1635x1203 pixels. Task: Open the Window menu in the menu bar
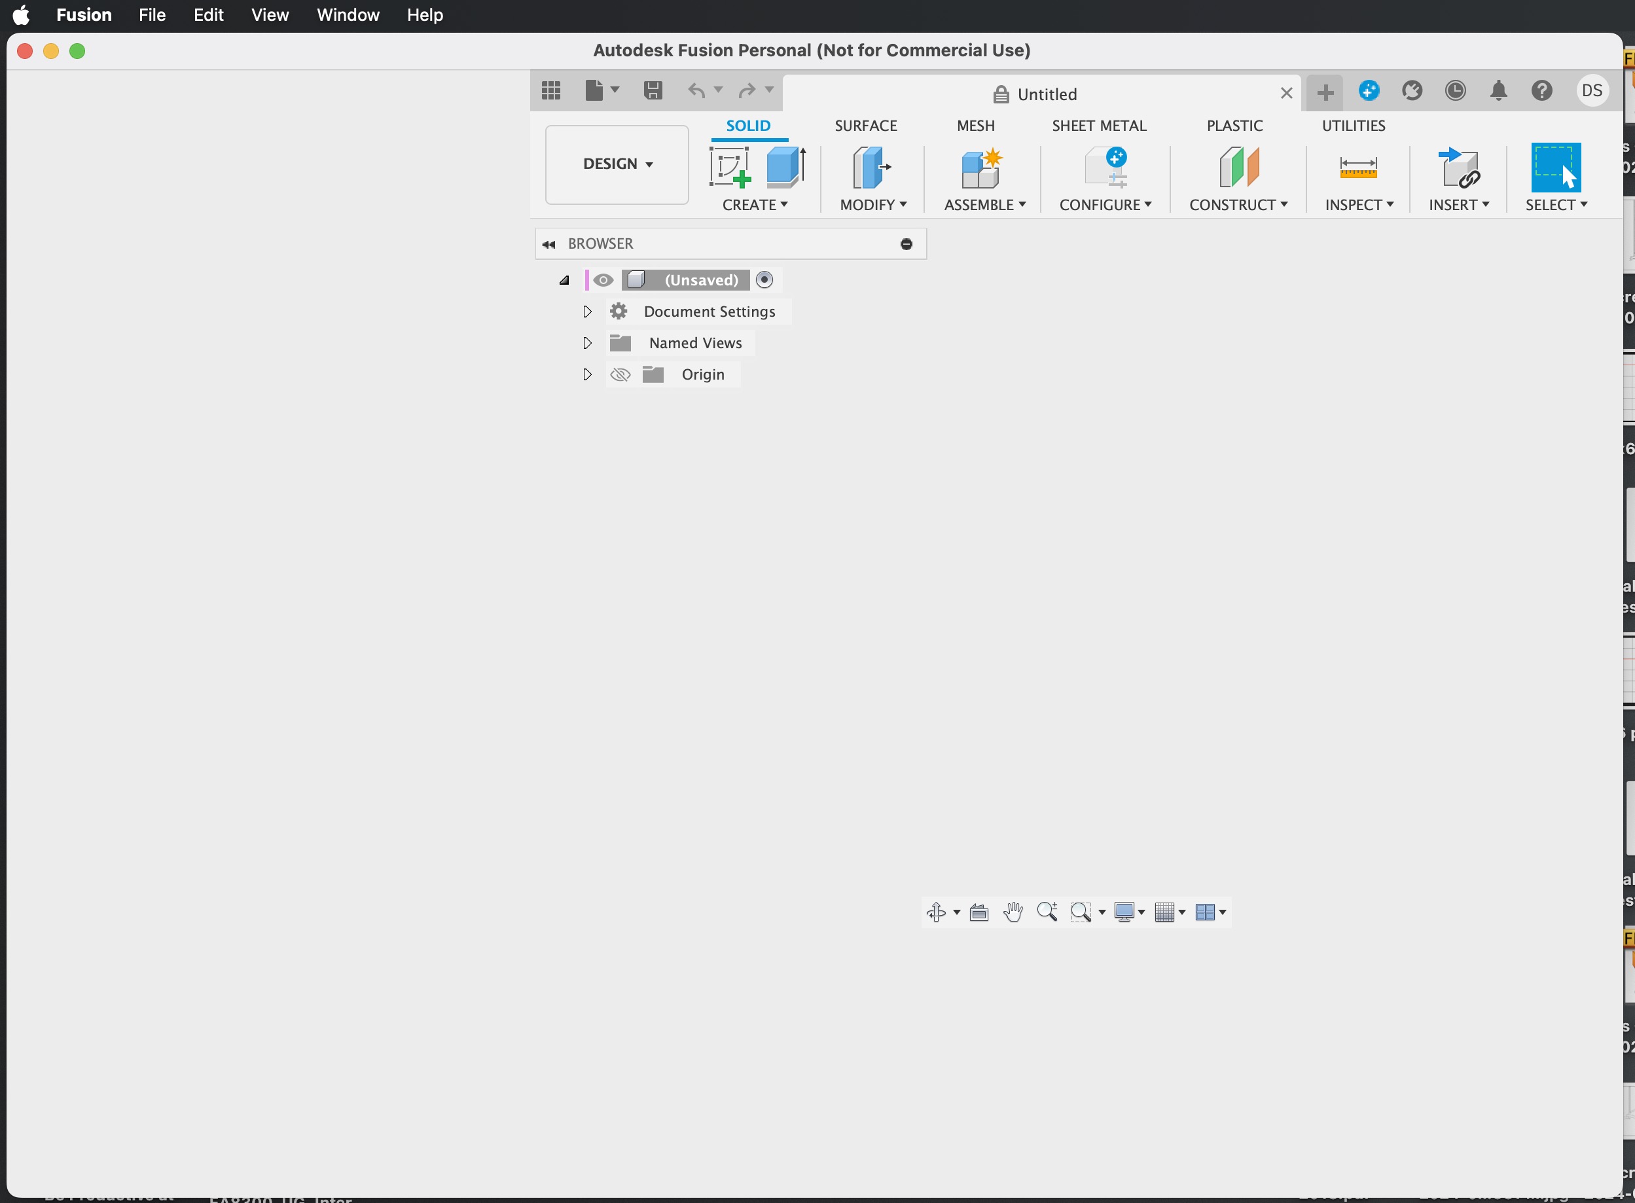pyautogui.click(x=348, y=14)
